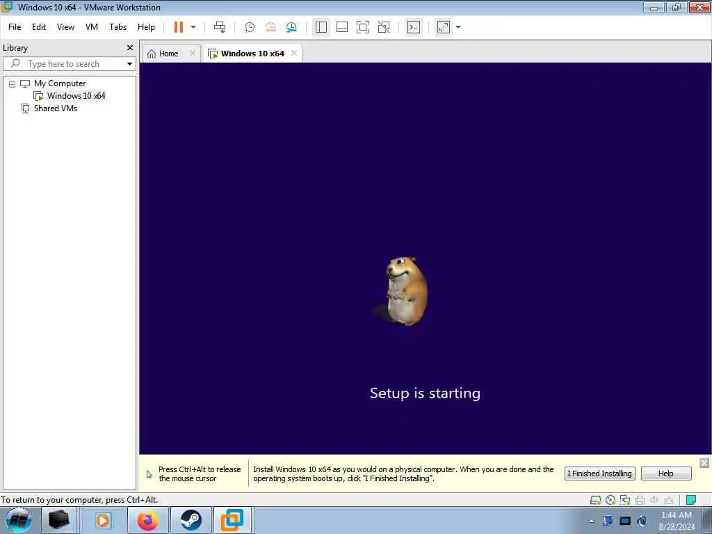
Task: Collapse the My Computer tree node
Action: [x=13, y=84]
